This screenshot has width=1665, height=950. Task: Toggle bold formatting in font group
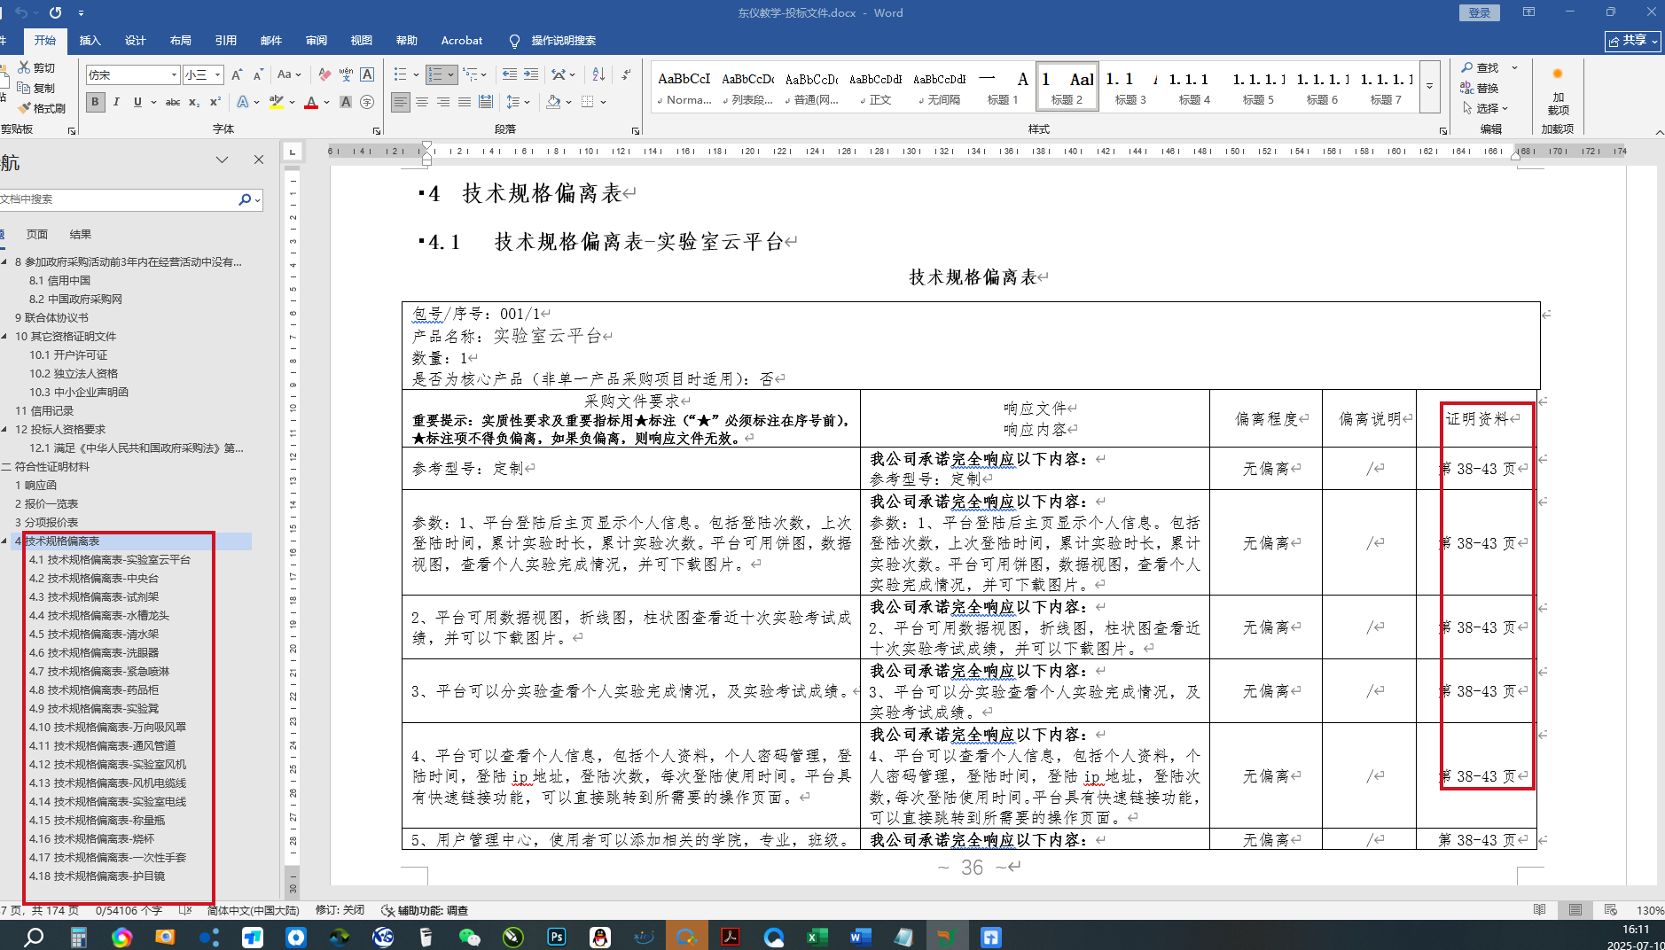[95, 102]
